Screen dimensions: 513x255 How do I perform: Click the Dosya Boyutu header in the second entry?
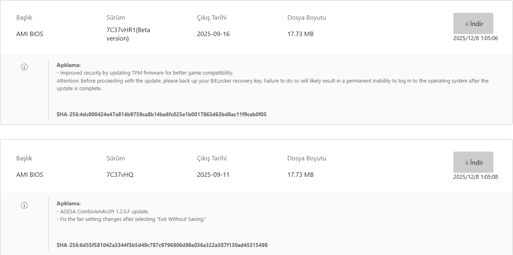point(306,158)
